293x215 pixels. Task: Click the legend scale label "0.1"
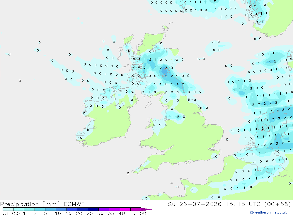[5, 213]
